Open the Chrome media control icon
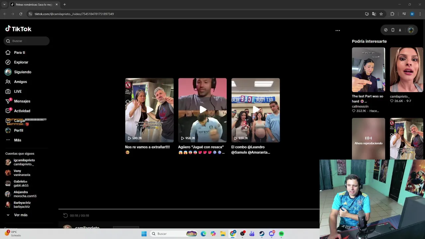The image size is (425, 239). [404, 14]
